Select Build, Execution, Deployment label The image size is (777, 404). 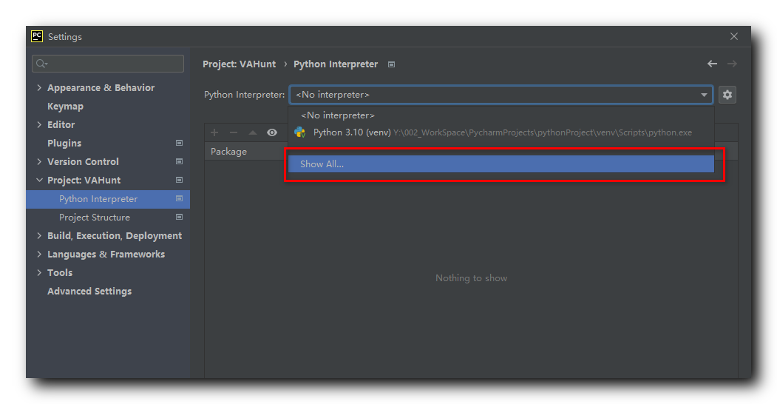click(115, 236)
